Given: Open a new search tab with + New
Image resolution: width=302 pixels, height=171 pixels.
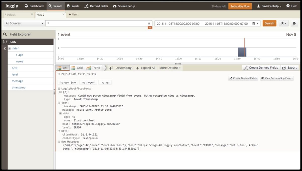Looking at the screenshot, I should coord(73,15).
